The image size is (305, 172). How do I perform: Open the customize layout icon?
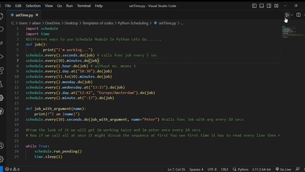276,6
